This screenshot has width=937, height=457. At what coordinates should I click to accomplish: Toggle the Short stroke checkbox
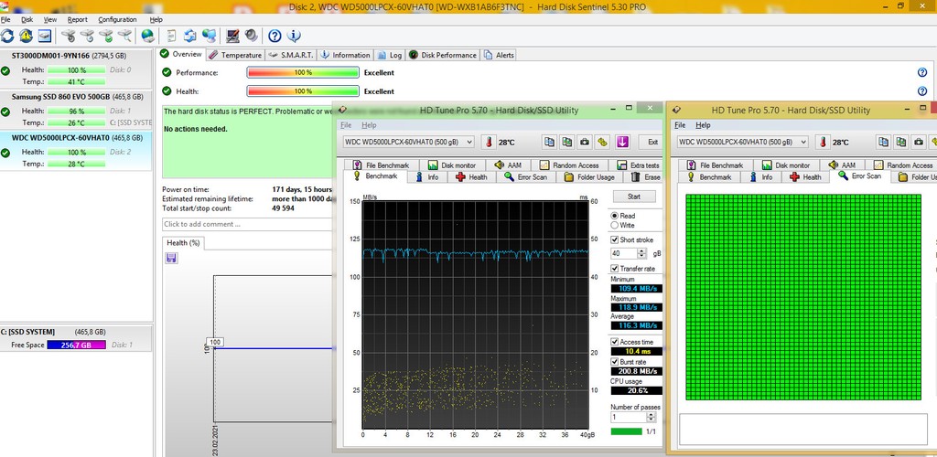pos(614,239)
